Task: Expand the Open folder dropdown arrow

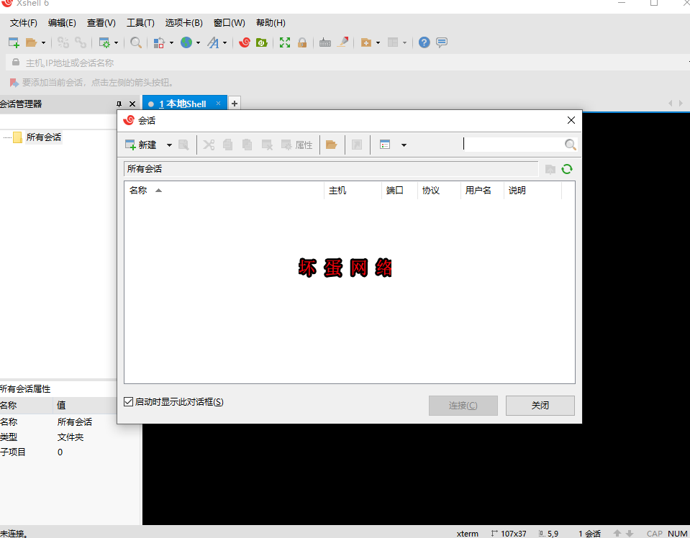Action: (x=43, y=42)
